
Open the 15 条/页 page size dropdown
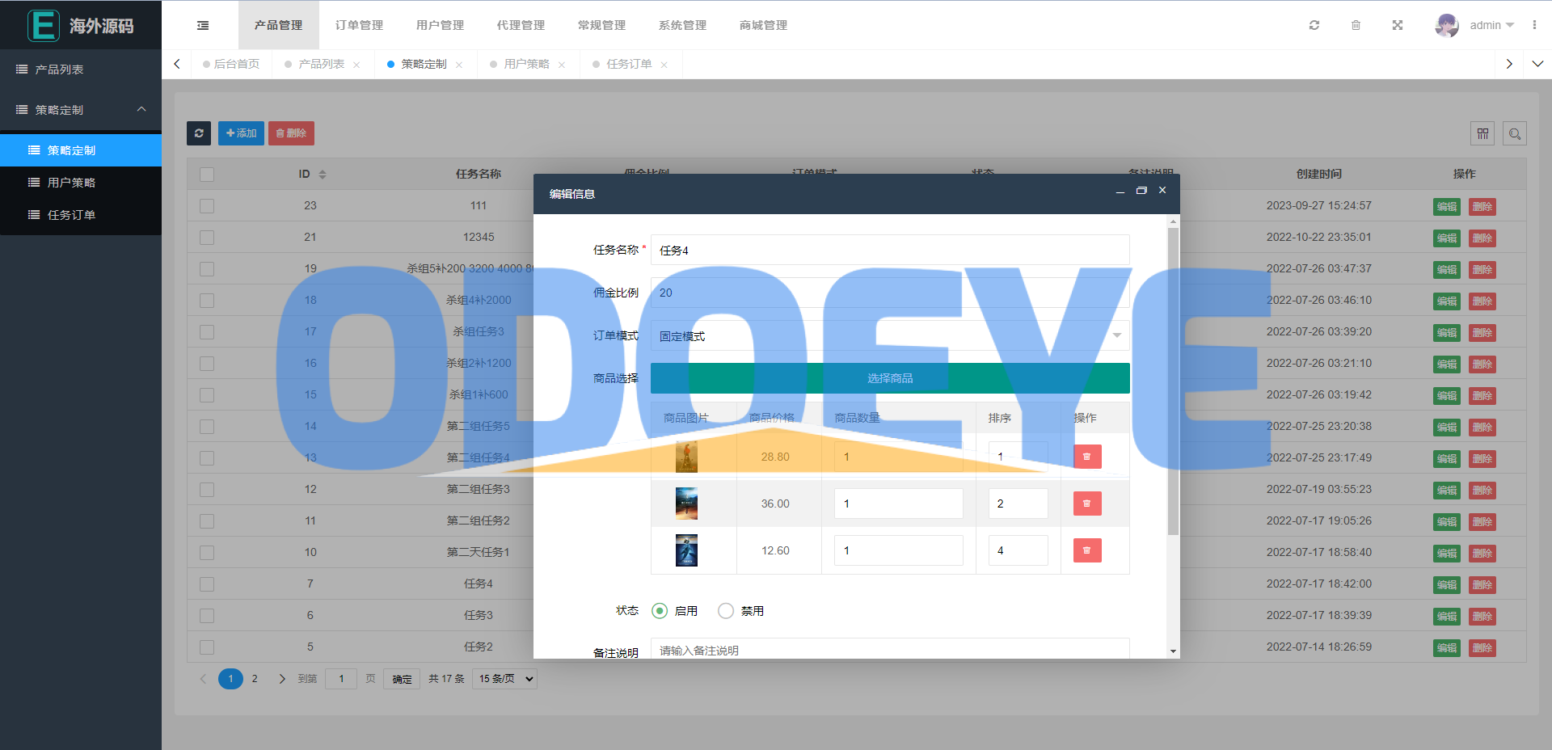click(x=505, y=679)
